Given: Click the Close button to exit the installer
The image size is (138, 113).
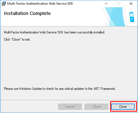Looking at the screenshot, I should click(x=123, y=107).
